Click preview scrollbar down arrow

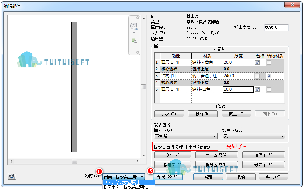144,155
